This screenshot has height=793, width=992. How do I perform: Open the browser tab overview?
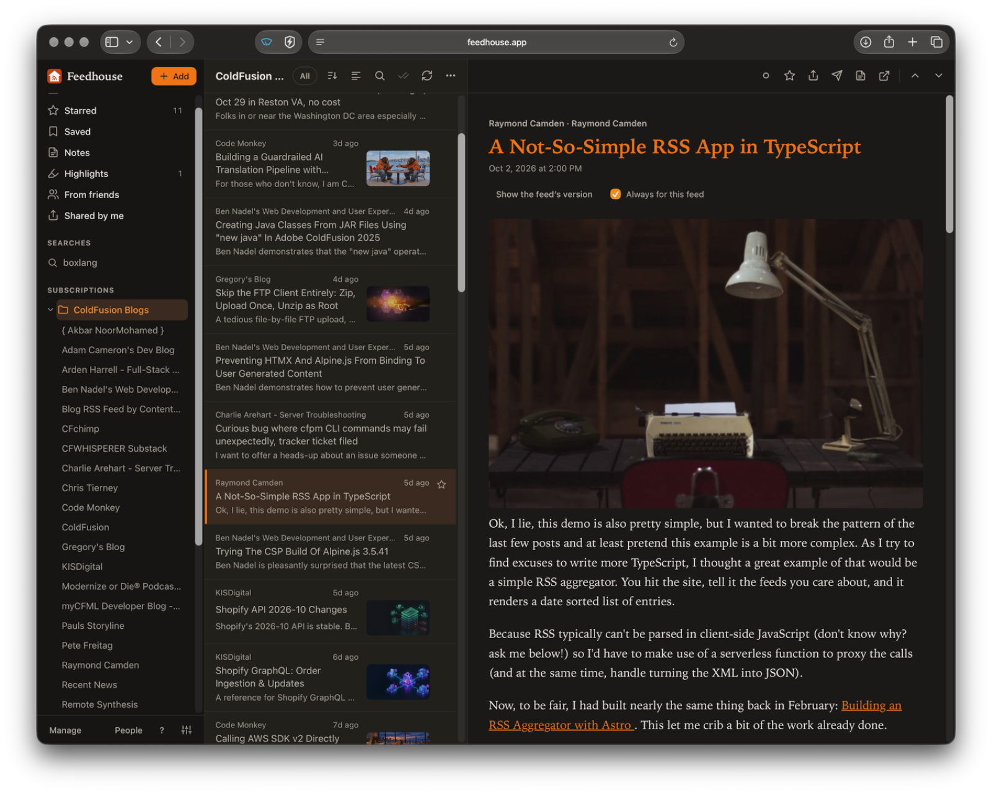[x=936, y=42]
